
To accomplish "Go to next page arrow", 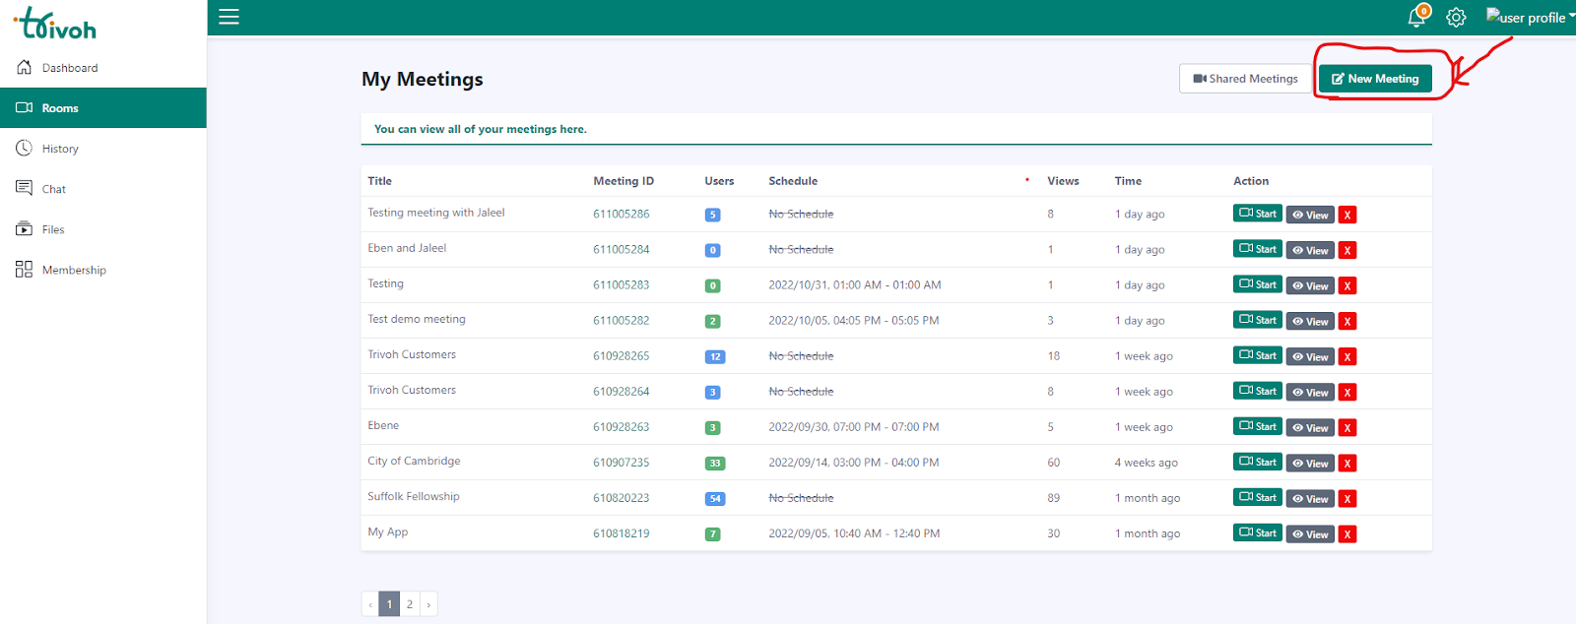I will tap(428, 604).
